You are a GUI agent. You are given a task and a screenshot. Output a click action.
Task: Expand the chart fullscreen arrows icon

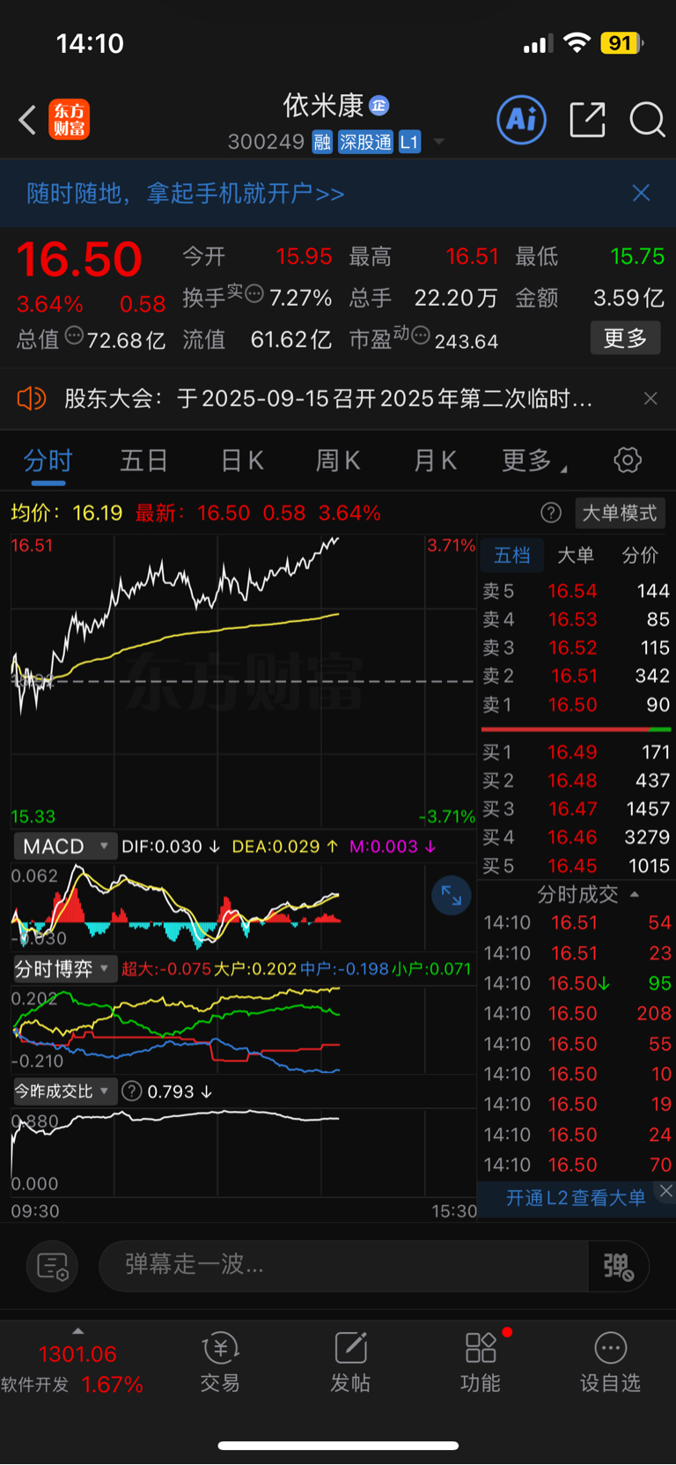[x=452, y=896]
